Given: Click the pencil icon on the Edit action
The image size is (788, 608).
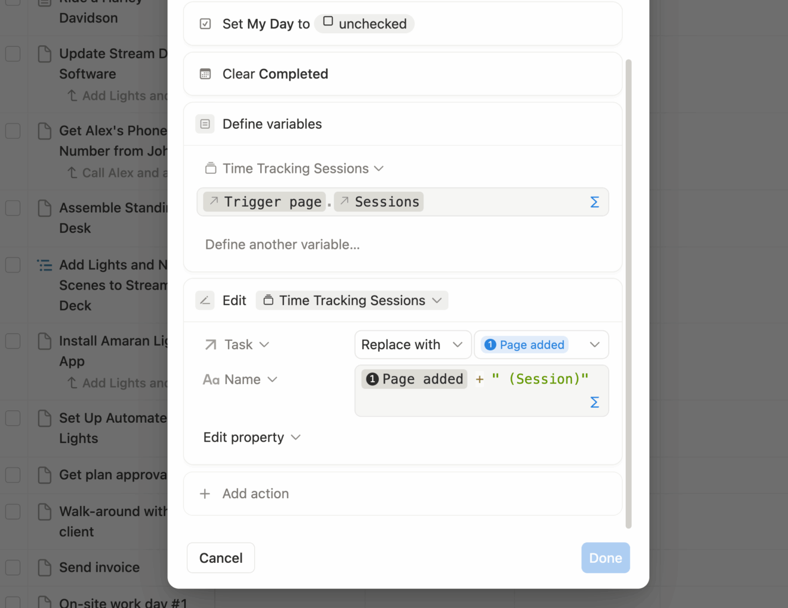Looking at the screenshot, I should 205,300.
